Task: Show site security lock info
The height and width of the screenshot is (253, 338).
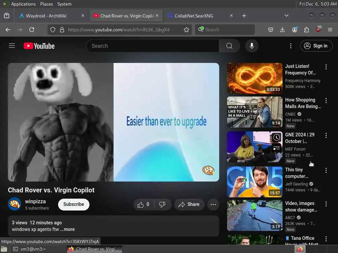Action: click(62, 30)
